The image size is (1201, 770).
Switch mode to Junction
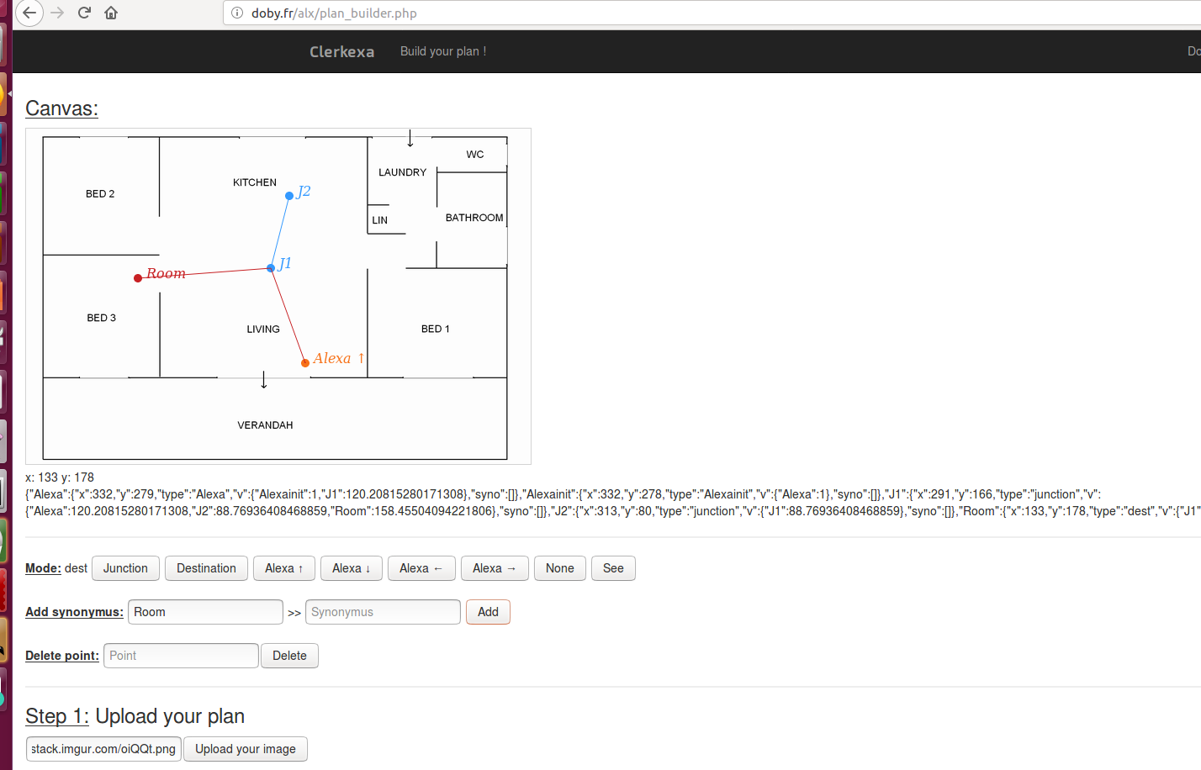click(125, 568)
